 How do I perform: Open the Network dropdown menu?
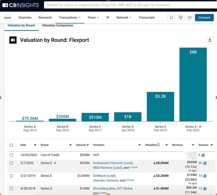click(124, 18)
